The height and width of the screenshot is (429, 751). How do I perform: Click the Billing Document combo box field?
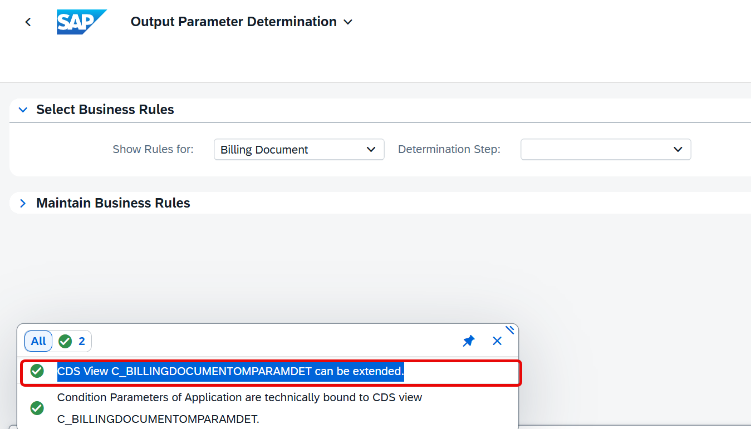(x=299, y=150)
